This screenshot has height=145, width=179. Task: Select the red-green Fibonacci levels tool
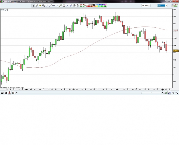[81, 5]
